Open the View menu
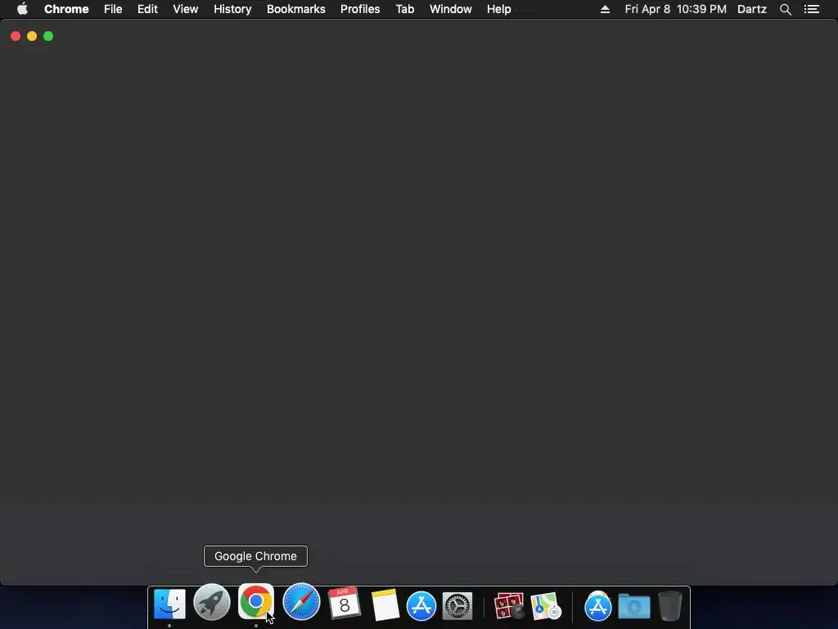838x629 pixels. [x=186, y=9]
